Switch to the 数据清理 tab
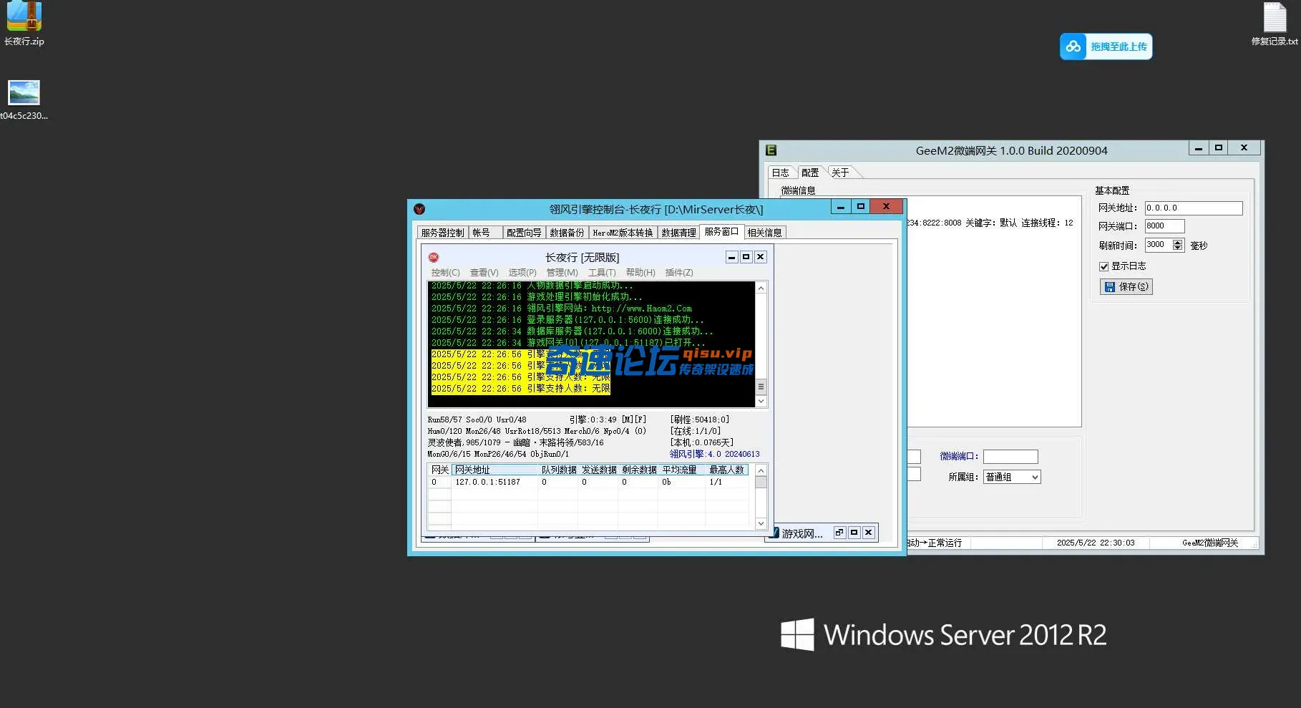This screenshot has width=1301, height=708. tap(678, 233)
